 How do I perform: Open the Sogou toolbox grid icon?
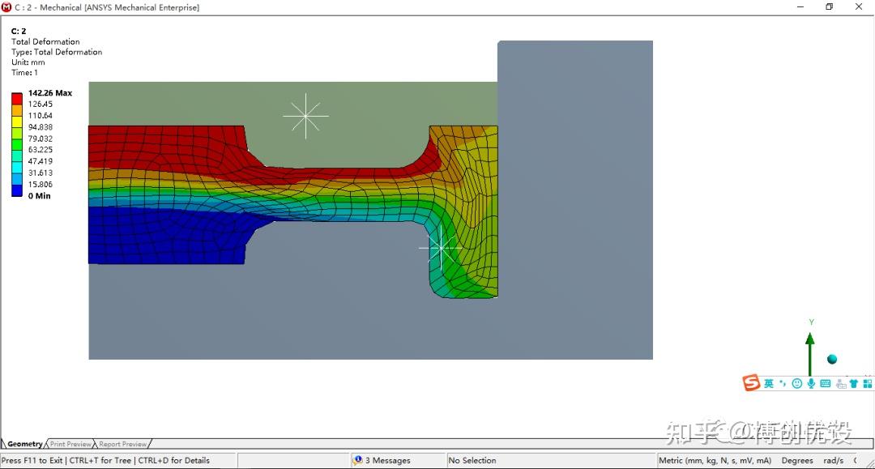[869, 383]
